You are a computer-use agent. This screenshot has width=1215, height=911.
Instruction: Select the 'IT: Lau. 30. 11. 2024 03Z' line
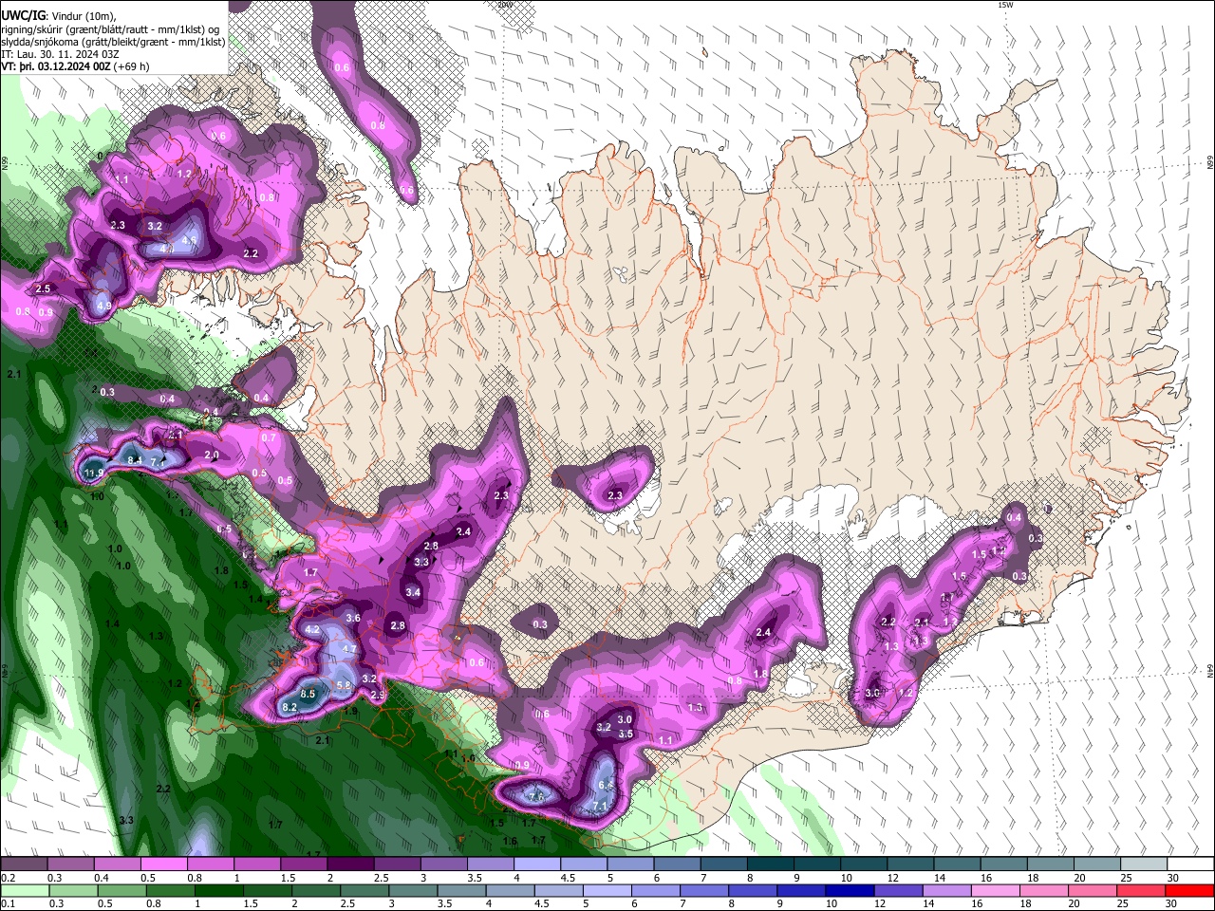[x=60, y=54]
